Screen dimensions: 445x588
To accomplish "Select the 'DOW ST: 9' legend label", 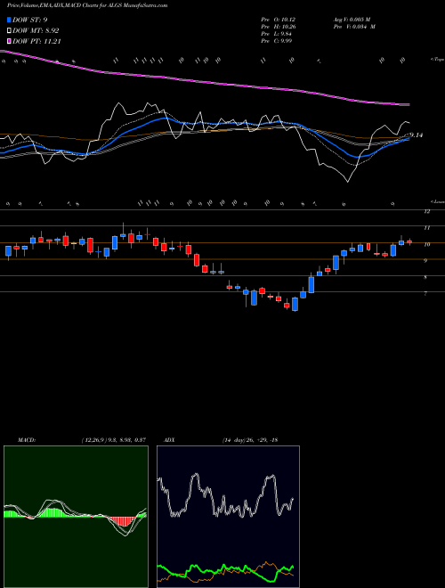I will [x=30, y=20].
